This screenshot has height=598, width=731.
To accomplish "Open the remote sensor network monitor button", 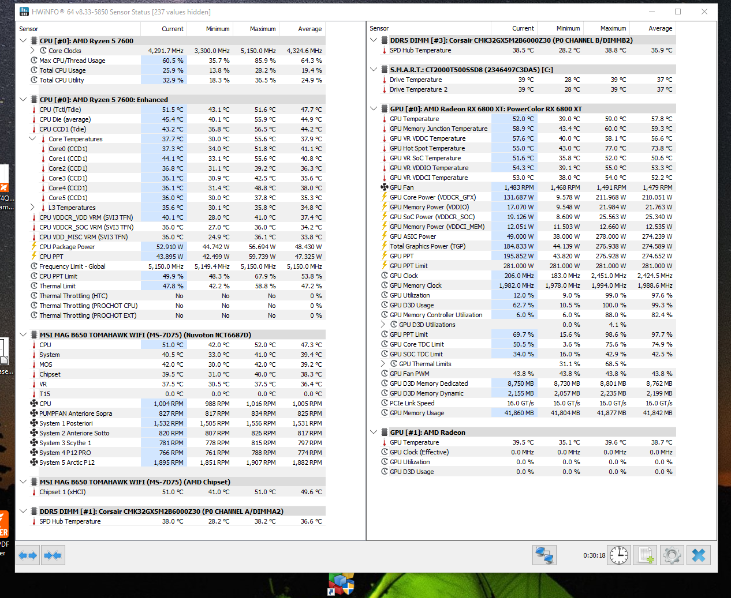I will 544,555.
